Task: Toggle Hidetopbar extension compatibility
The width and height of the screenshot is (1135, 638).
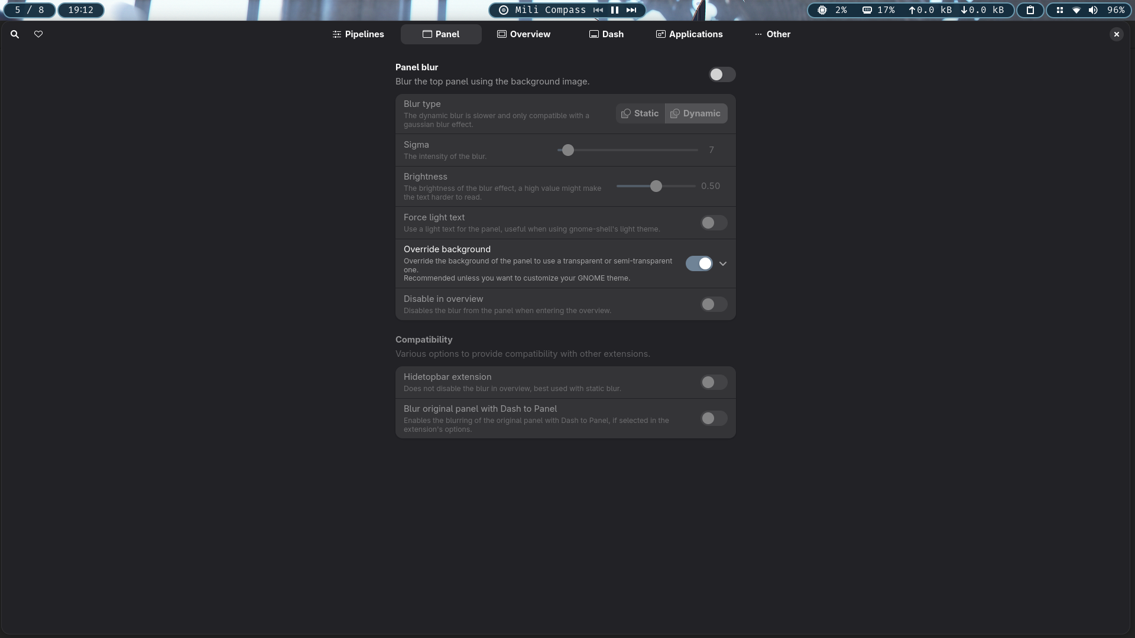Action: 714,382
